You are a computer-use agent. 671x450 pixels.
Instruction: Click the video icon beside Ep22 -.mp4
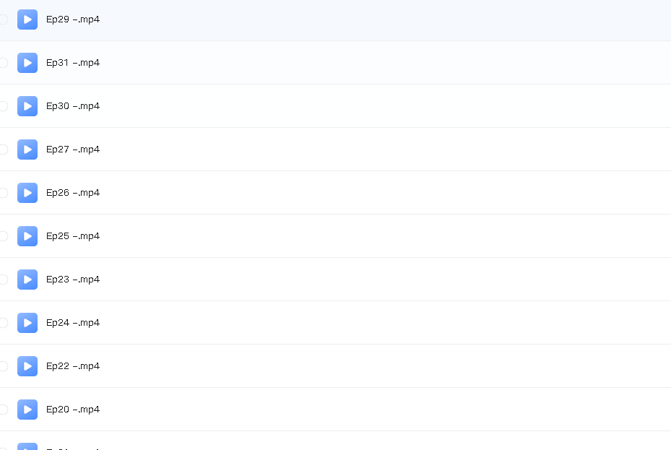click(x=27, y=366)
